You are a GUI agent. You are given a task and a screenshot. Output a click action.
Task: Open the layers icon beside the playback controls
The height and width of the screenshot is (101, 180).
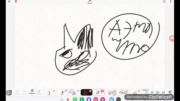pyautogui.click(x=170, y=92)
